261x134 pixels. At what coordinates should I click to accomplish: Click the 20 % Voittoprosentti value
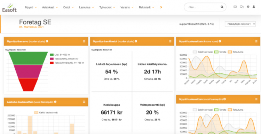click(152, 112)
